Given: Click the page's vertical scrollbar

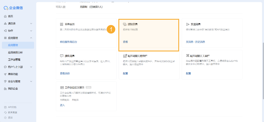Looking at the screenshot, I should coord(263,70).
